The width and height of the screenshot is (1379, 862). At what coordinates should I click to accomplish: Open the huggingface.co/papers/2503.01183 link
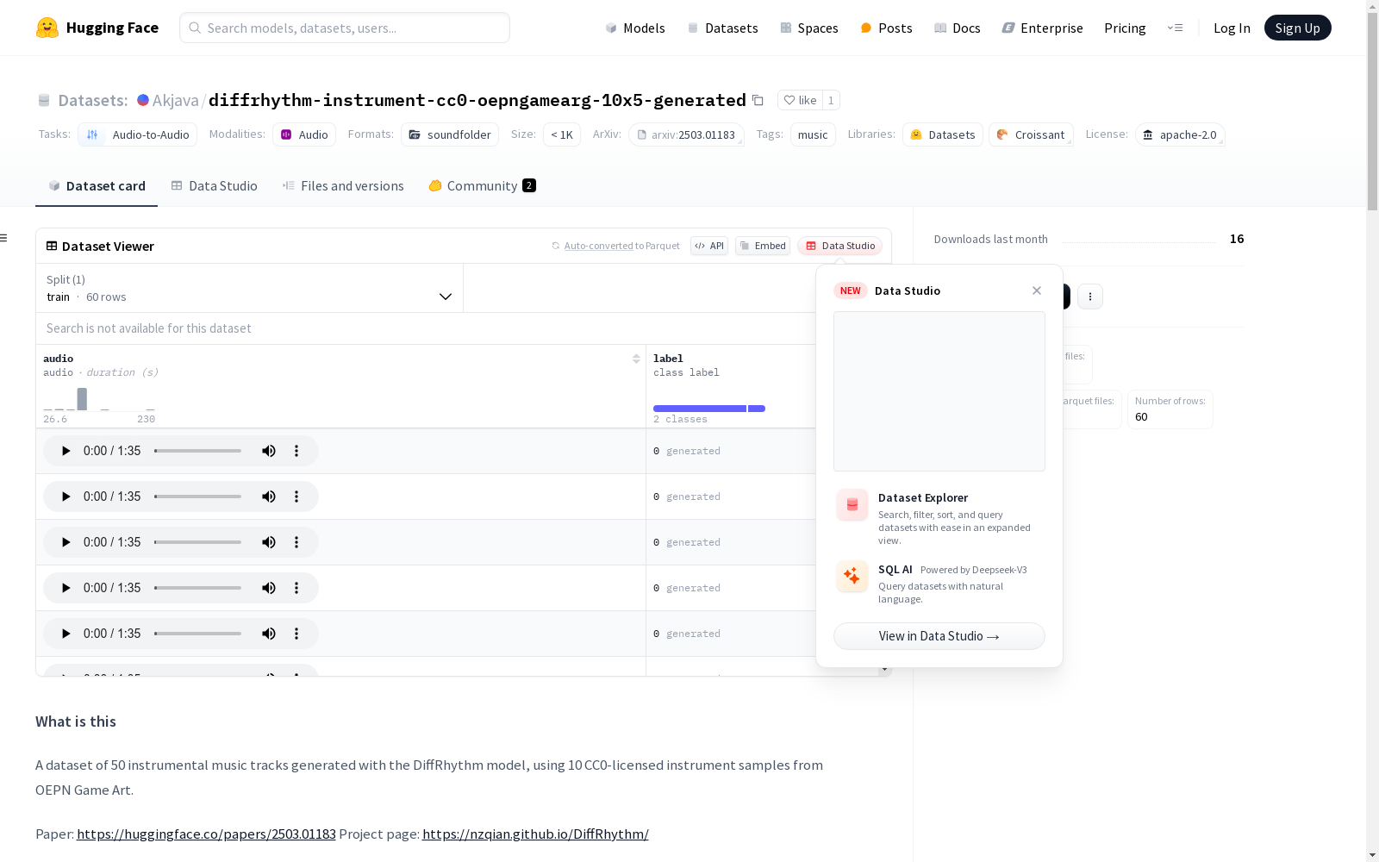tap(206, 834)
